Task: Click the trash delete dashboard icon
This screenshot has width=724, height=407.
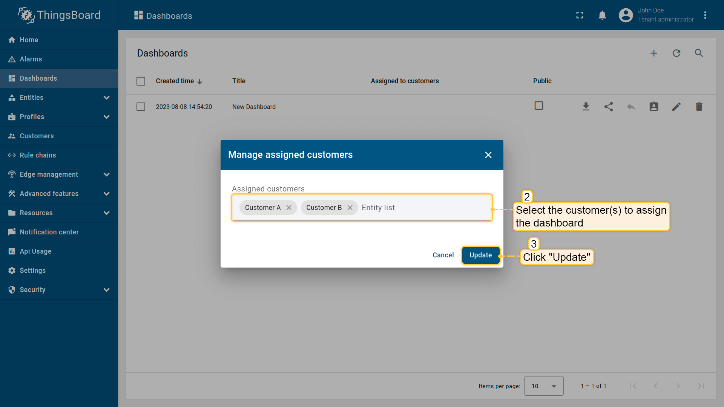Action: coord(699,107)
